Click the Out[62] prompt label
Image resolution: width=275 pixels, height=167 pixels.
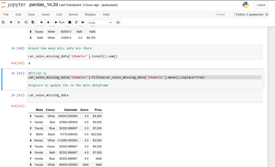pos(18,106)
